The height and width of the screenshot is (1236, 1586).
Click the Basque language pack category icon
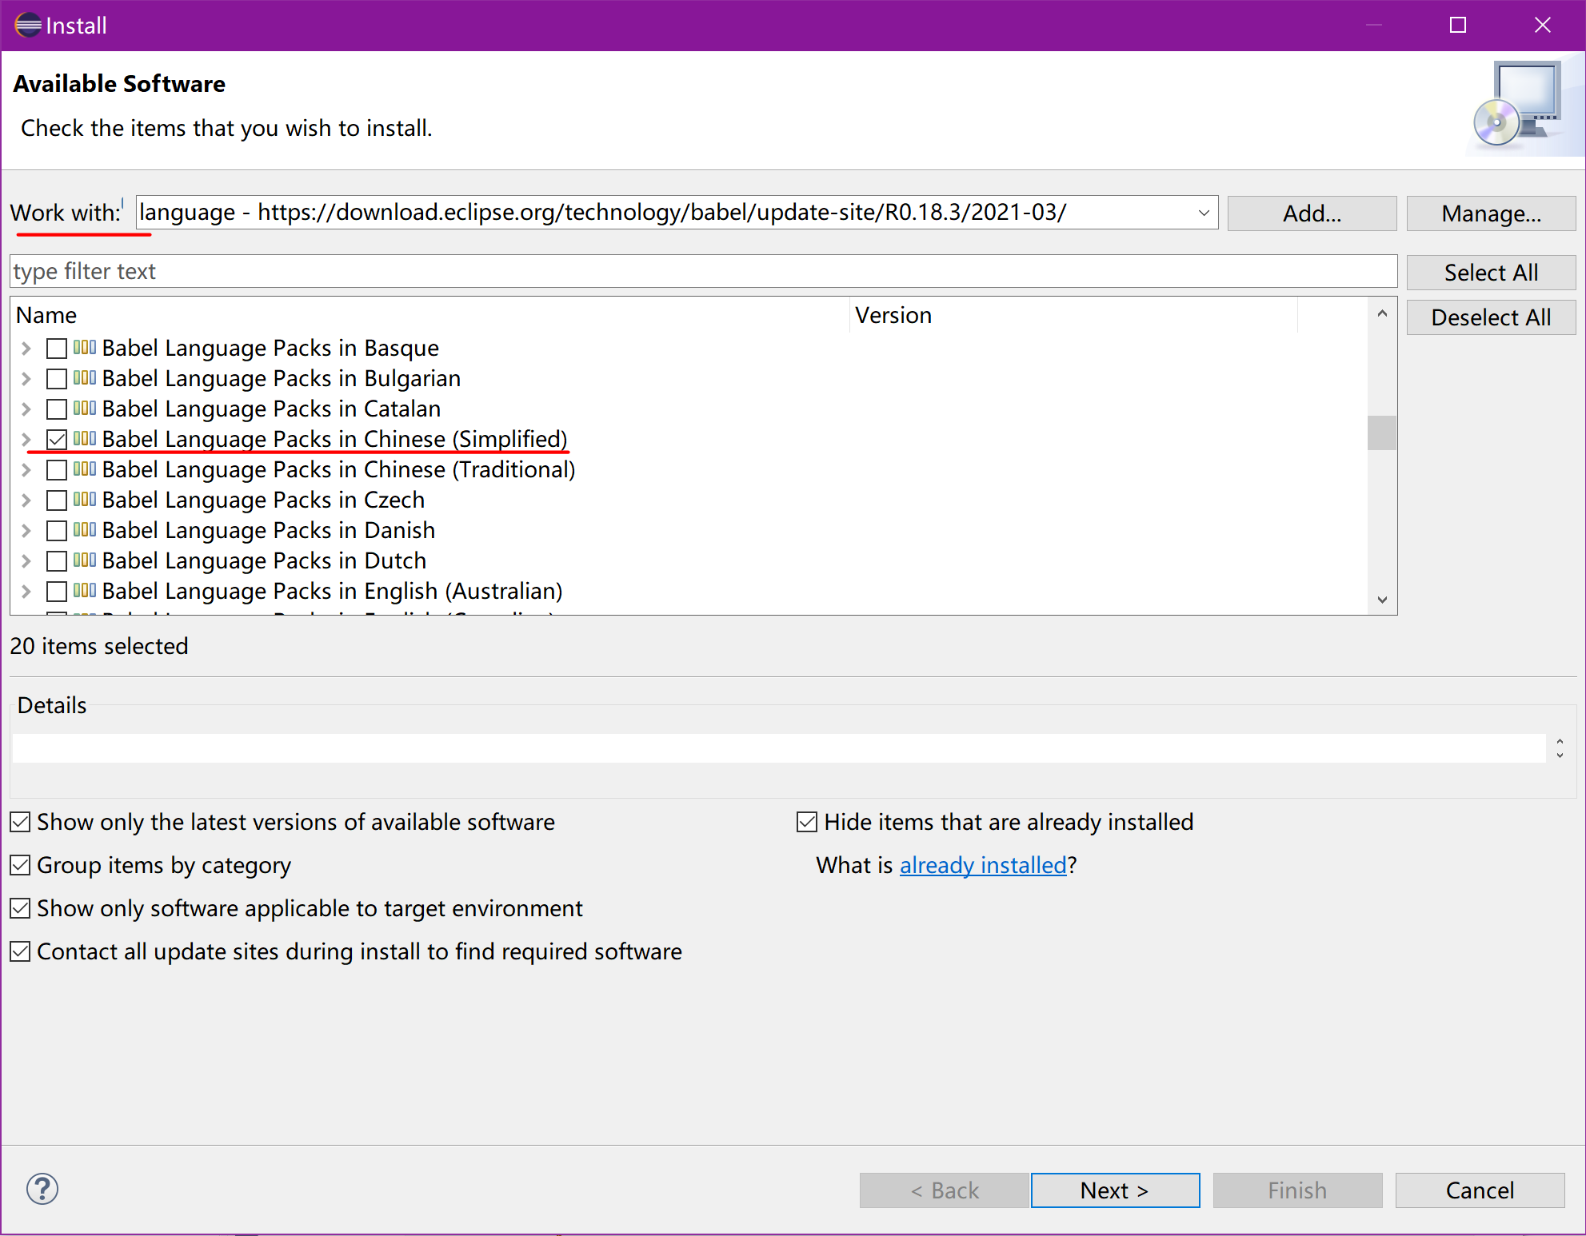click(x=85, y=348)
